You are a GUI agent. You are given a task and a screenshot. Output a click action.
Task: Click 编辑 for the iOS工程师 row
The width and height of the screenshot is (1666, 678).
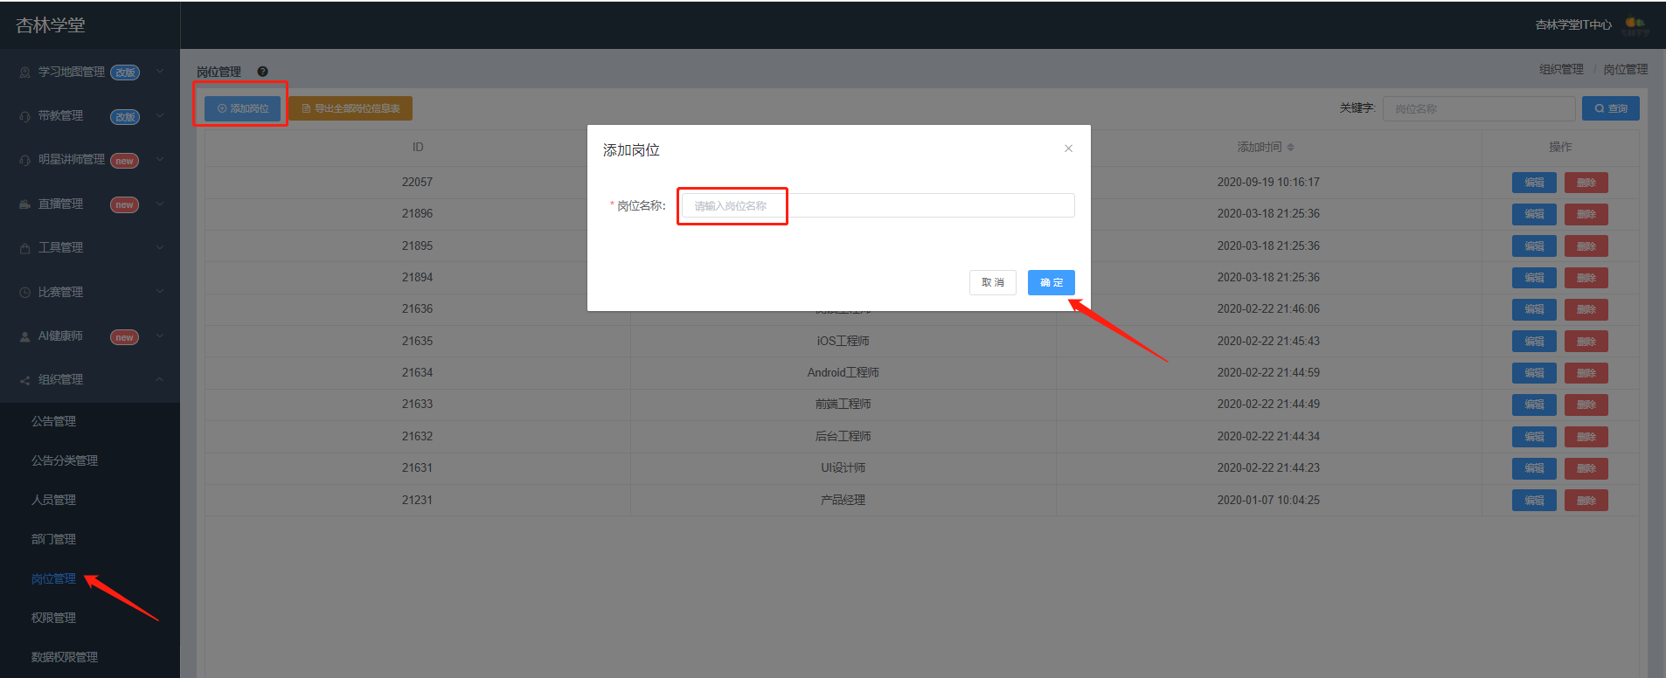coord(1534,342)
